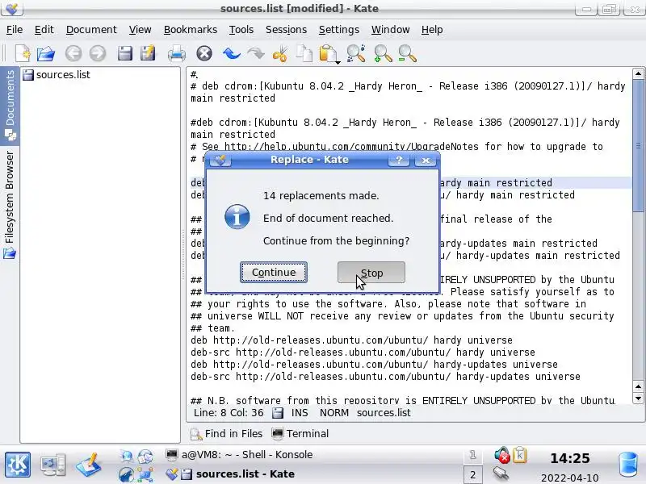Click the help question button in Replace dialog
This screenshot has height=484, width=646.
pyautogui.click(x=399, y=160)
